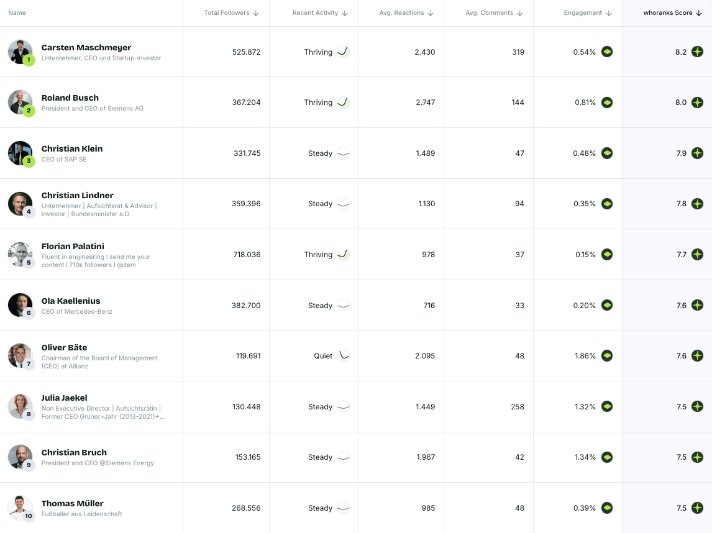Open Julia Jaekel's whoranks score icon
The height and width of the screenshot is (533, 712).
[698, 407]
